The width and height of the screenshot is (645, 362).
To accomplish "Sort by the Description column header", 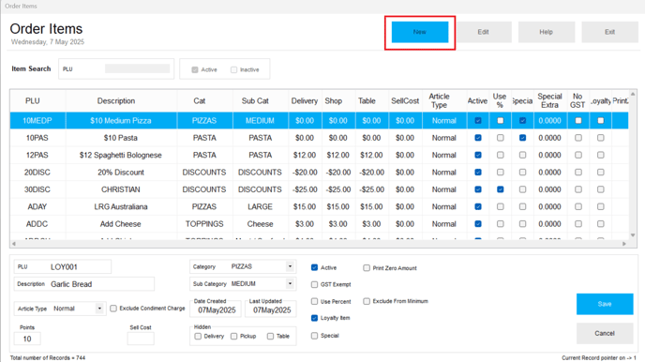I will (116, 100).
